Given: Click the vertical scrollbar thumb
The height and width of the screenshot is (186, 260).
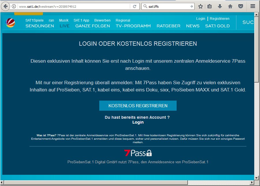Looking at the screenshot, I should (257, 49).
